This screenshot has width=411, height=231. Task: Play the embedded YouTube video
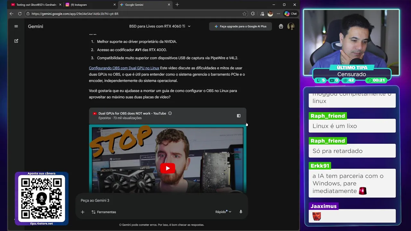168,168
